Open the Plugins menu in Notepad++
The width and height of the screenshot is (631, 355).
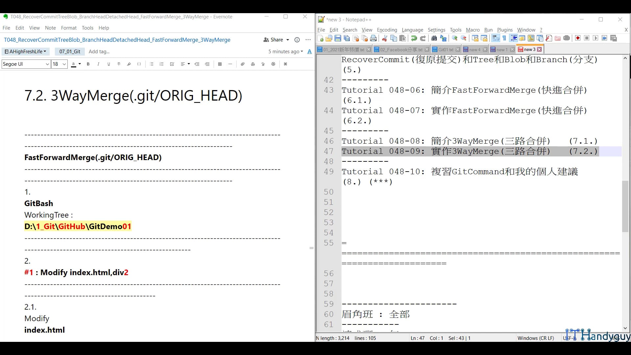[504, 30]
